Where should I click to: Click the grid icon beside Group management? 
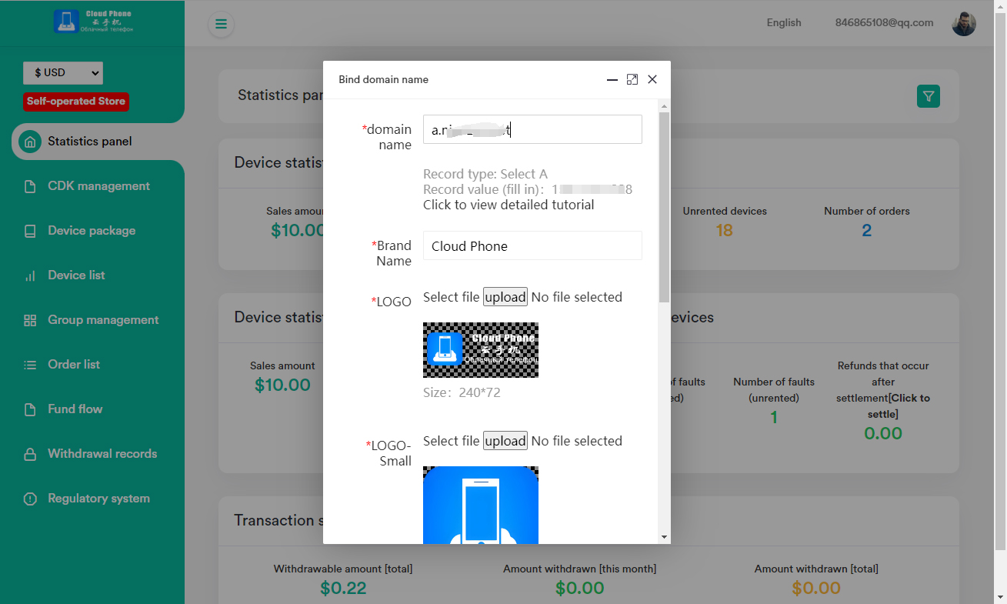coord(30,320)
